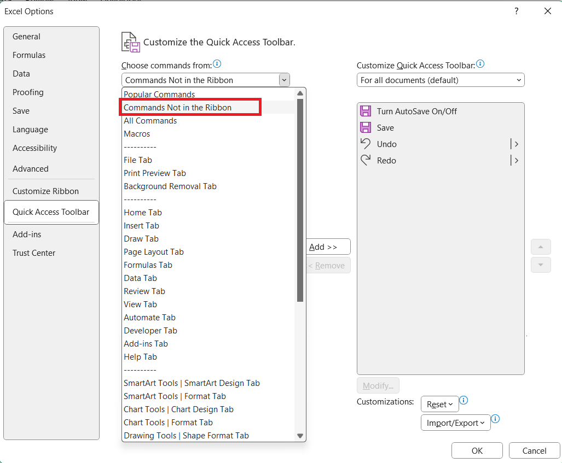
Task: Open the Reset dropdown
Action: [x=439, y=404]
